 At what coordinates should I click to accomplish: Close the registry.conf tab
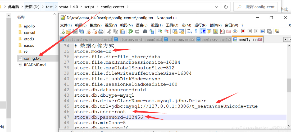pyautogui.click(x=229, y=39)
